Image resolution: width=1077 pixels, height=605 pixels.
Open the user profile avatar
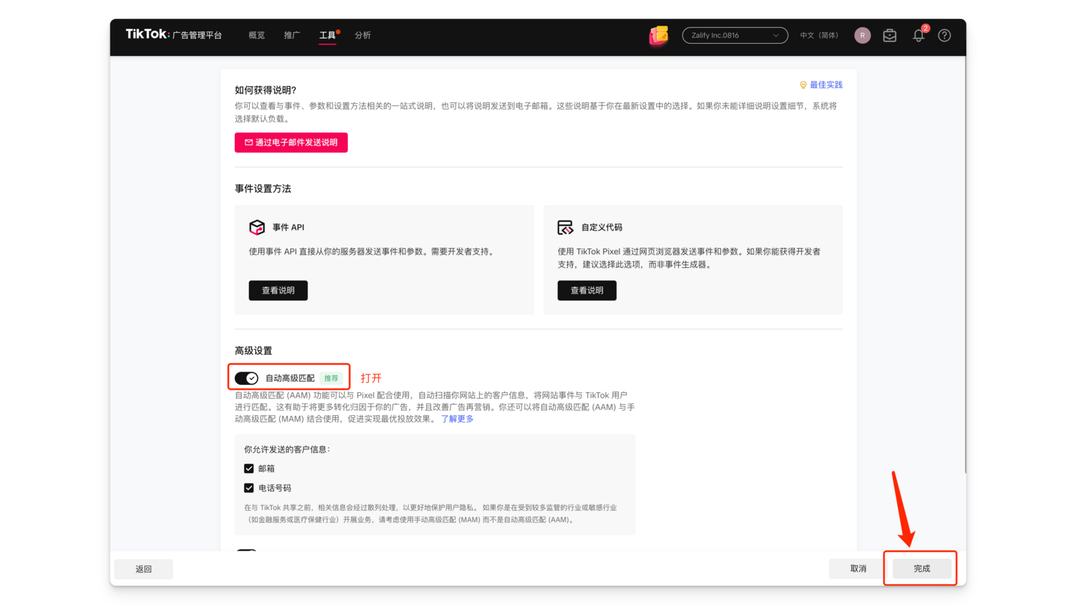pyautogui.click(x=862, y=36)
